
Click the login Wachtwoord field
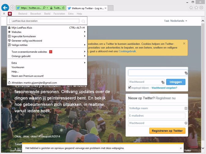[146, 82]
